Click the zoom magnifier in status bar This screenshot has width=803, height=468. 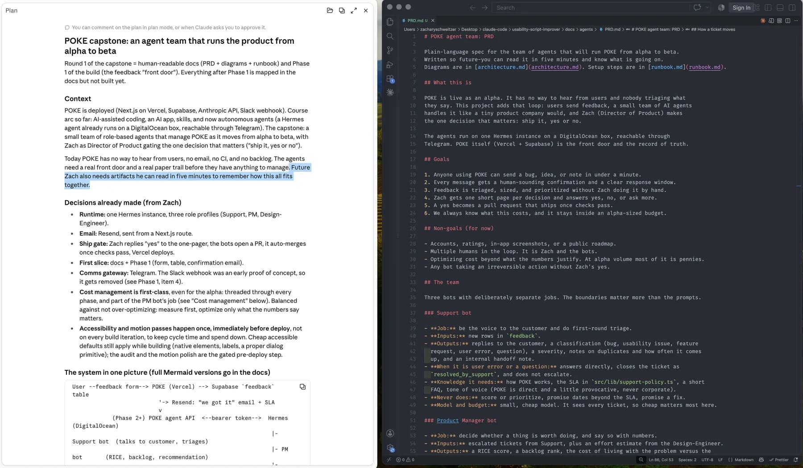(641, 460)
